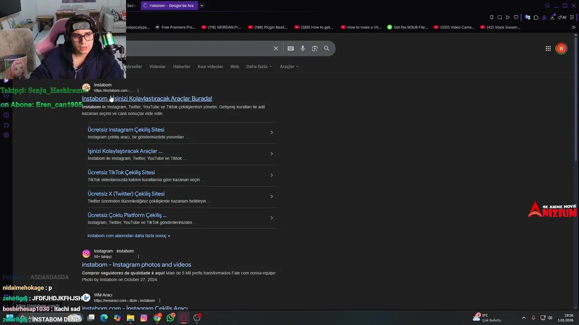This screenshot has height=325, width=579.
Task: Open the instabom - Instagram photos and videos result
Action: [137, 265]
